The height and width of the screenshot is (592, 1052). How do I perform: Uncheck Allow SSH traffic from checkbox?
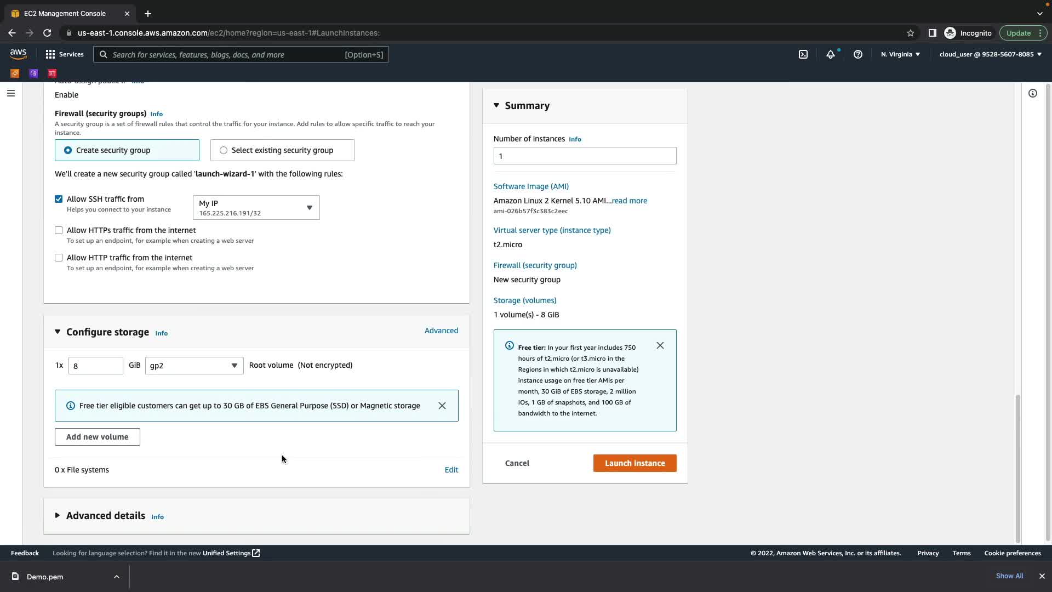click(x=59, y=199)
